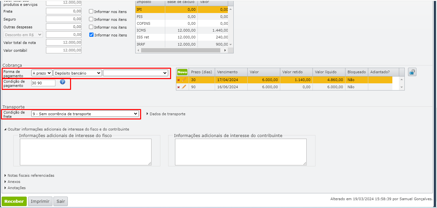The image size is (437, 208).
Task: Click the 17/04/2024 due date cell
Action: click(231, 80)
